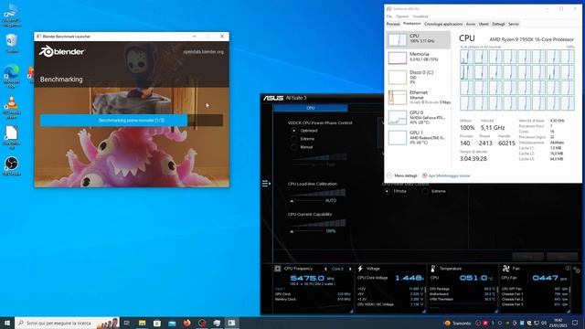Open the Windows Start menu

coord(7,323)
